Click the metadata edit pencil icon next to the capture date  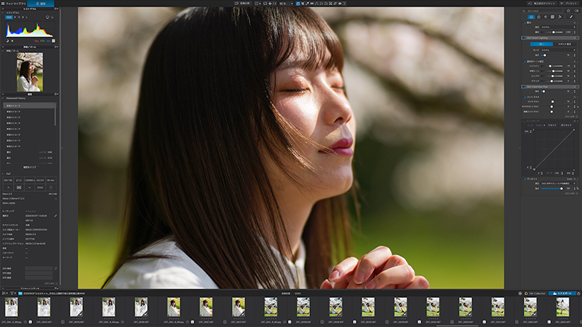[55, 216]
